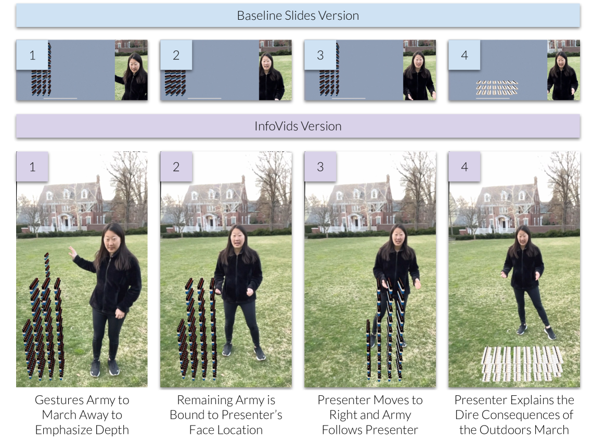
Task: Click the blue number 1 badge in baseline row
Action: (32, 55)
